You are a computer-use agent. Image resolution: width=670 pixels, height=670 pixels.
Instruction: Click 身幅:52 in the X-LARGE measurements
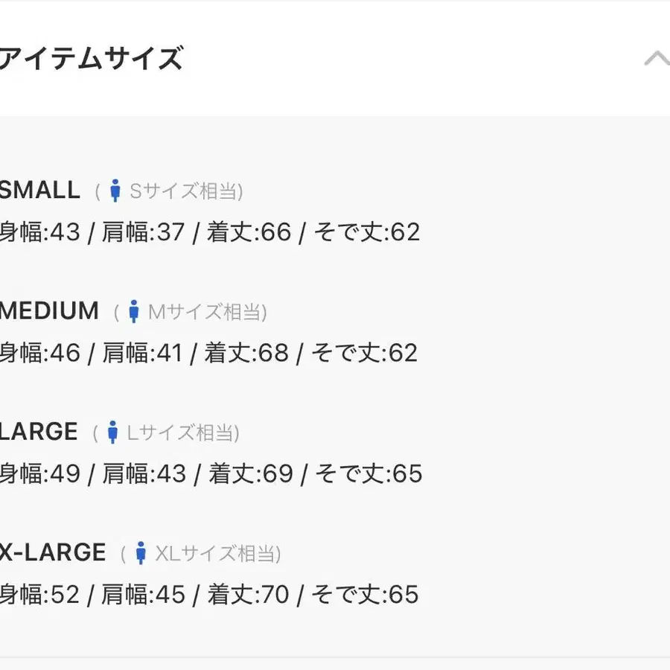[39, 594]
